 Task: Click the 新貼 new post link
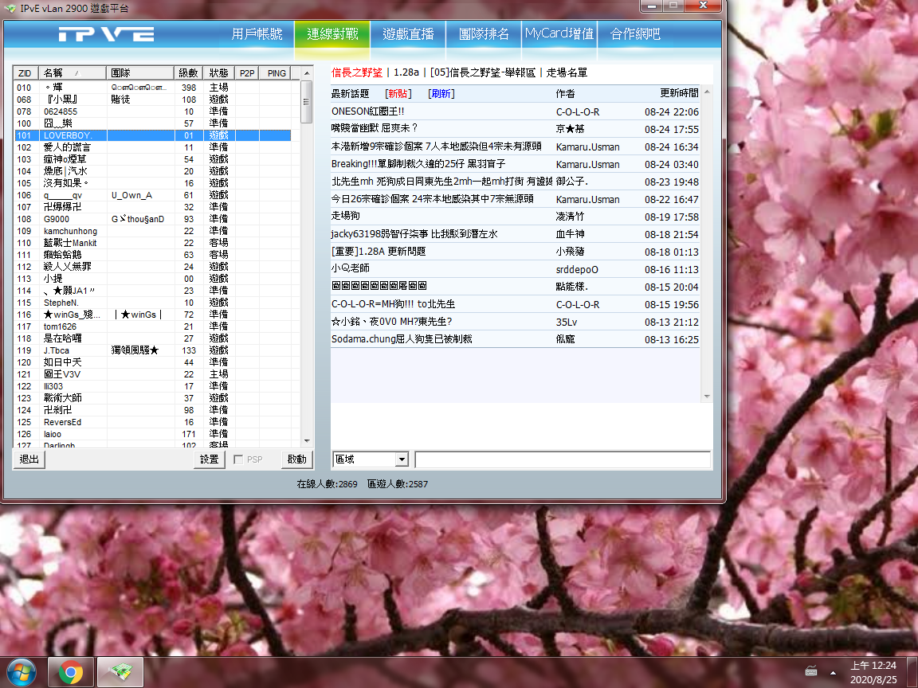[398, 94]
